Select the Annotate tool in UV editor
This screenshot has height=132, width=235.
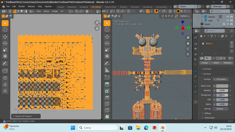tap(5, 63)
